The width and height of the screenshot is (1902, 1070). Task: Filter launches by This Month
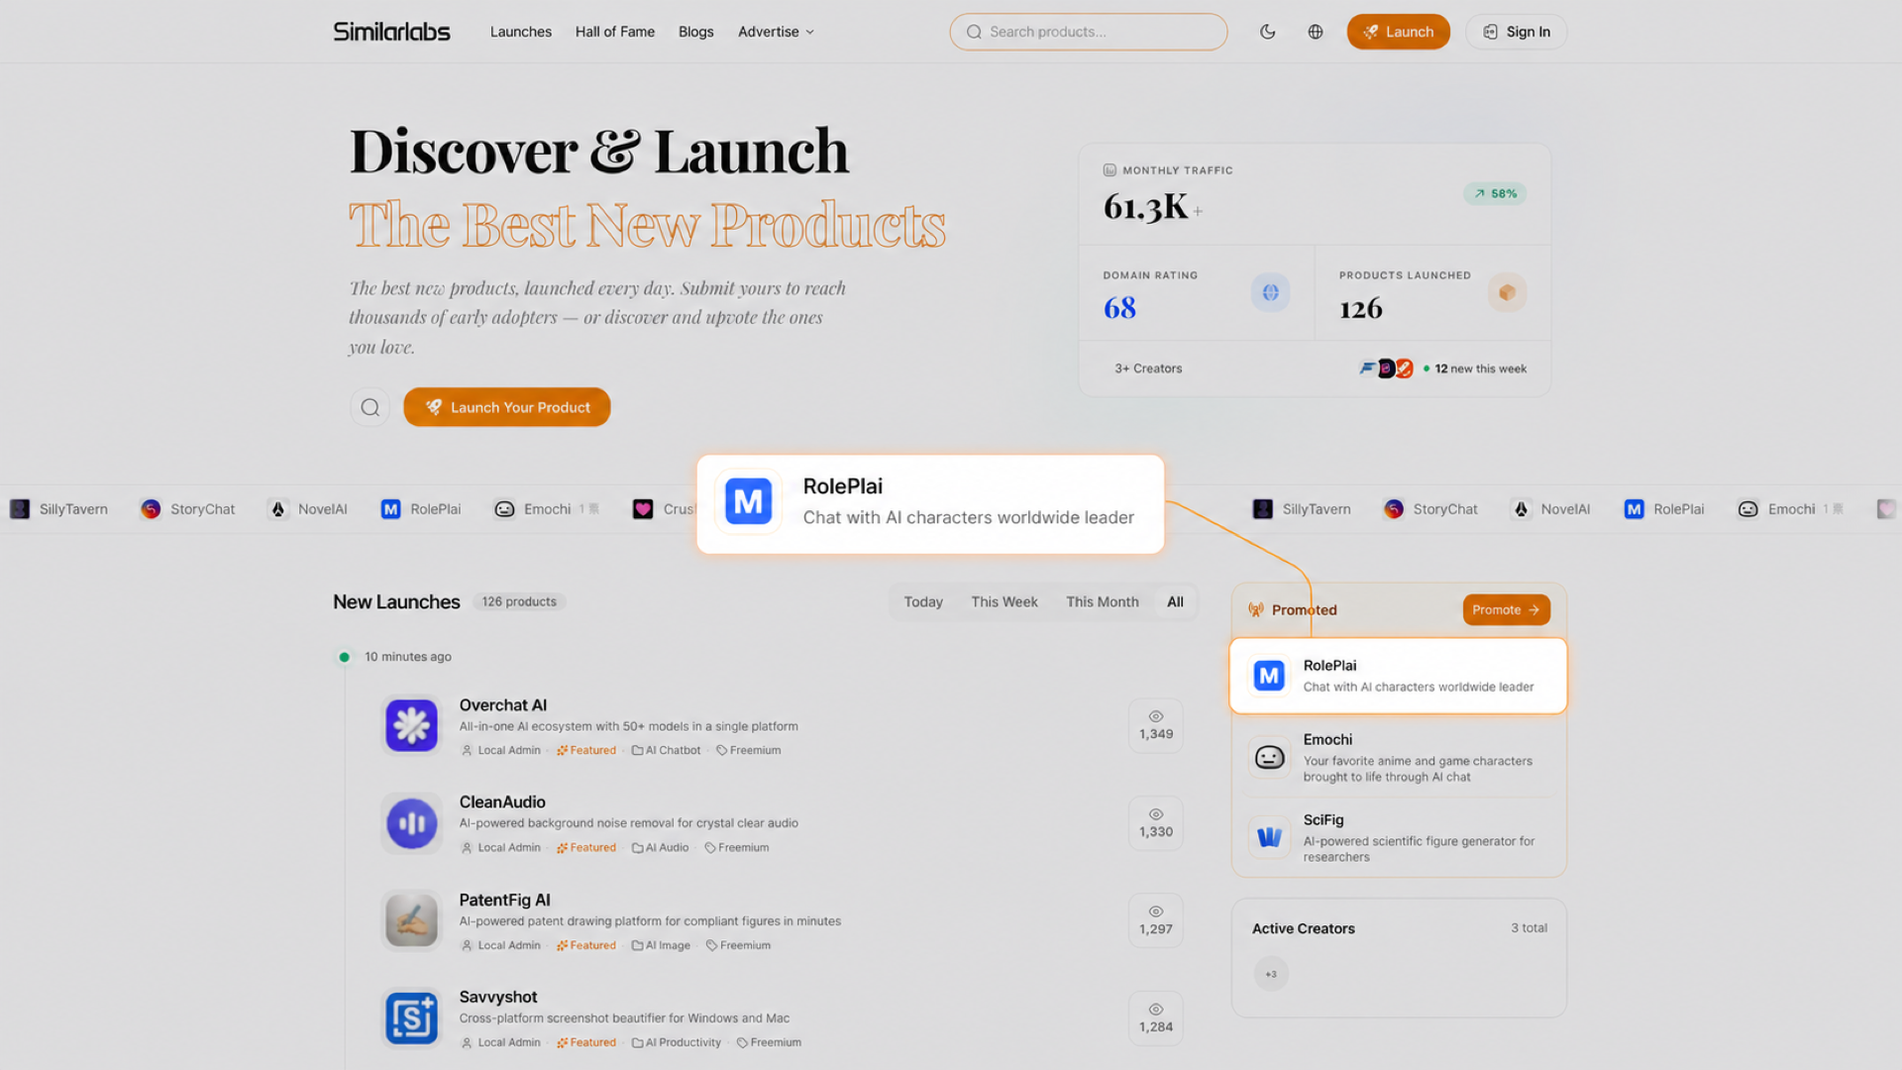(x=1103, y=602)
